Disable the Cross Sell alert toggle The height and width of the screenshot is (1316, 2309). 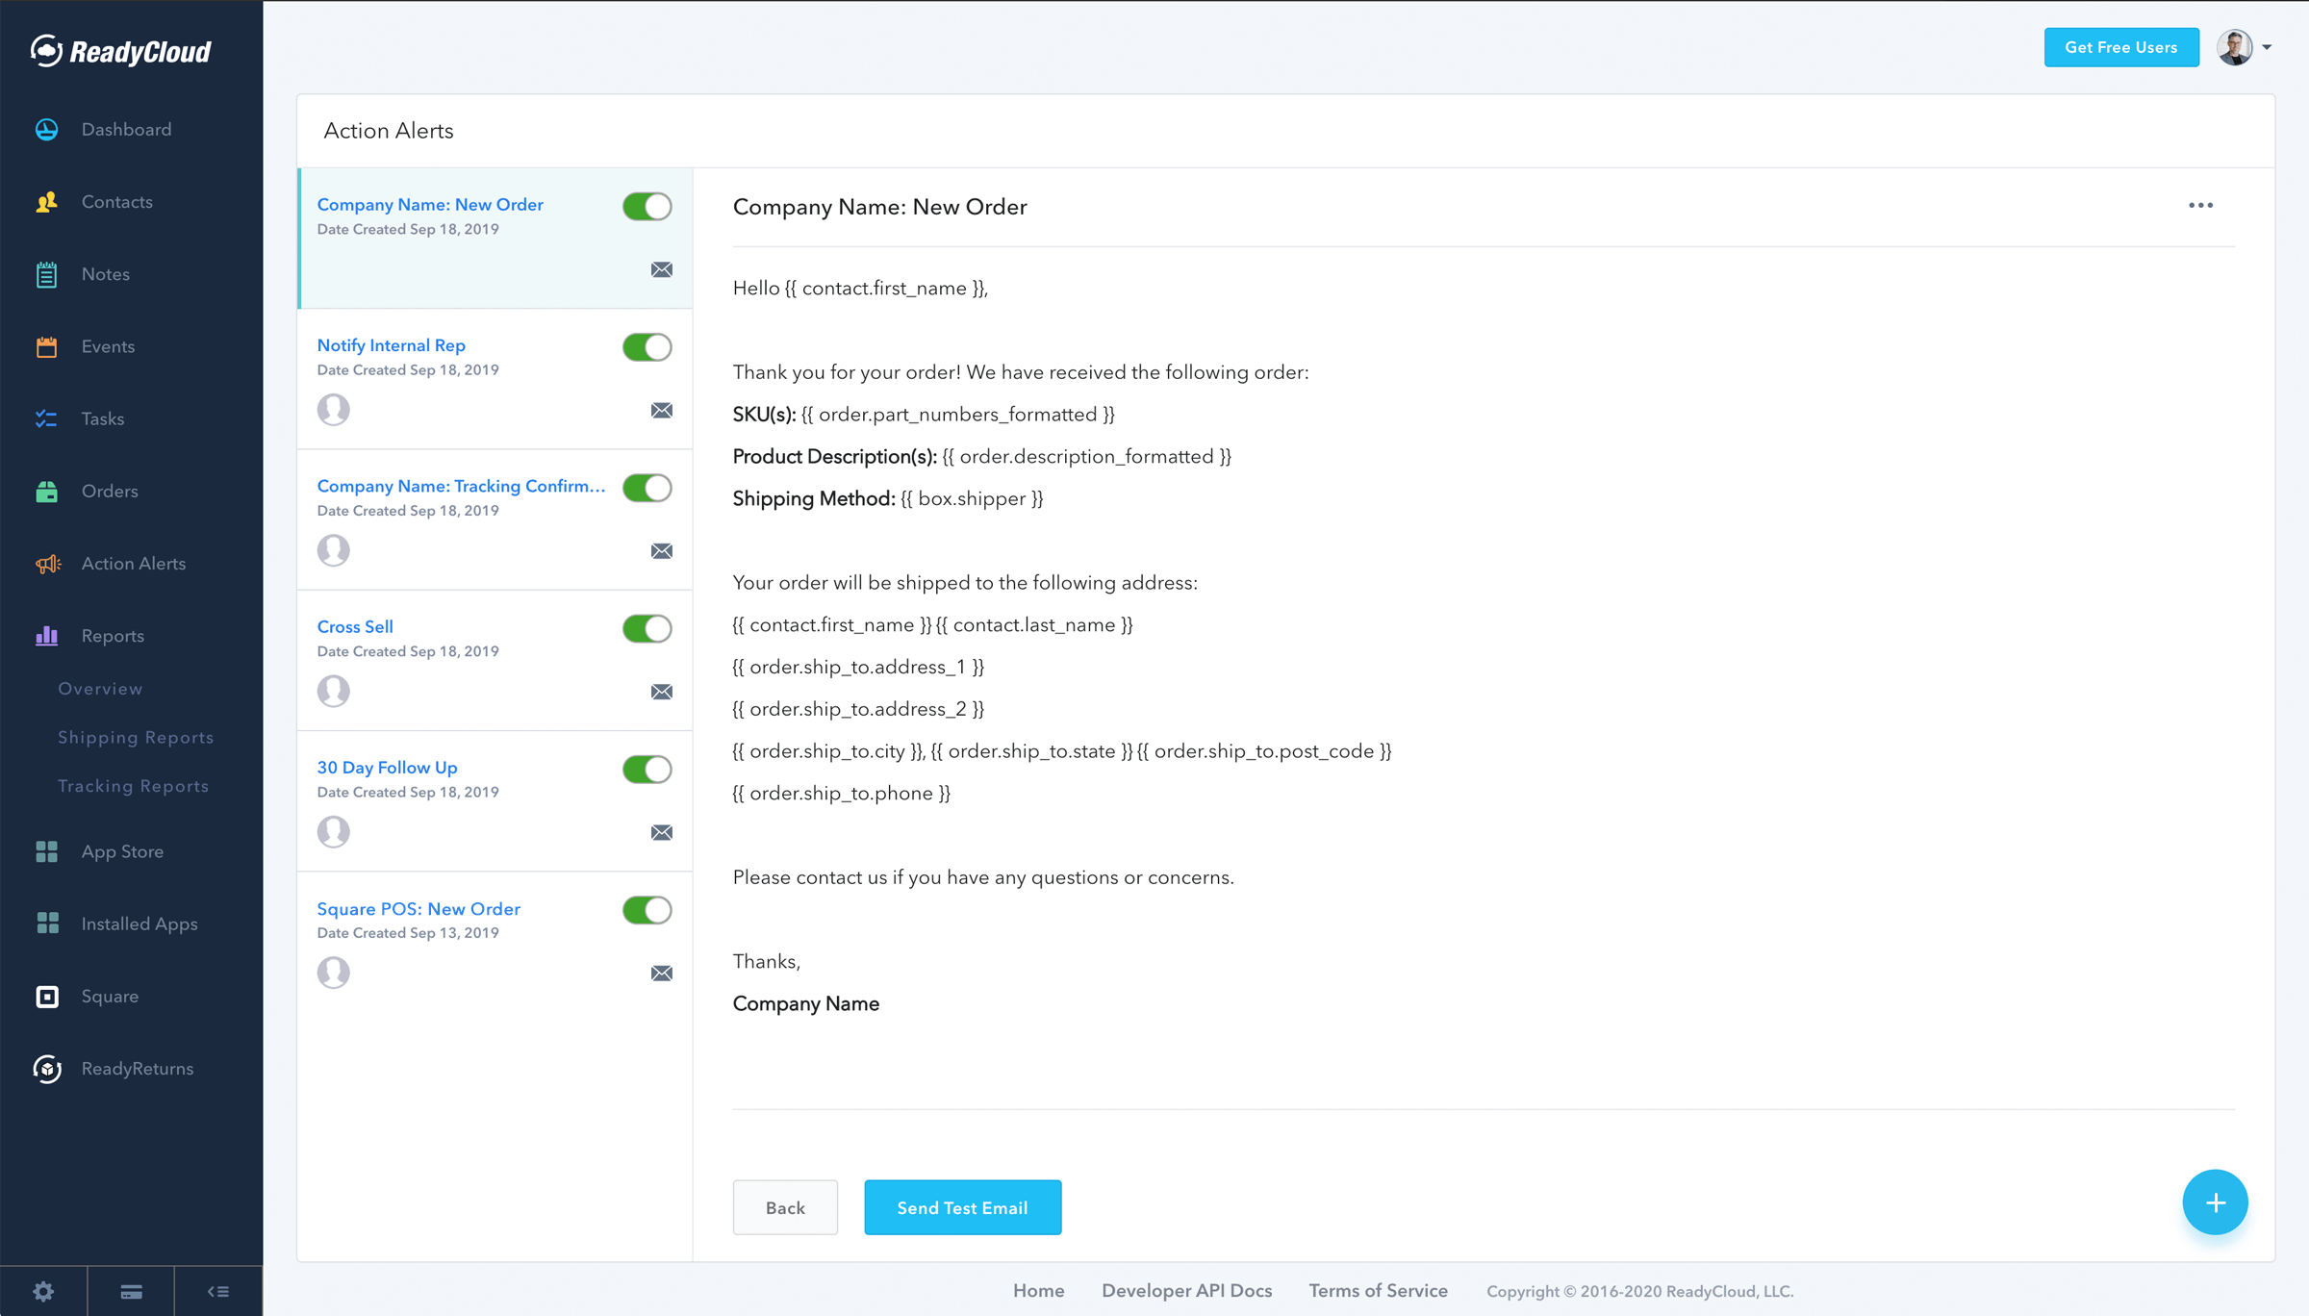(x=646, y=628)
